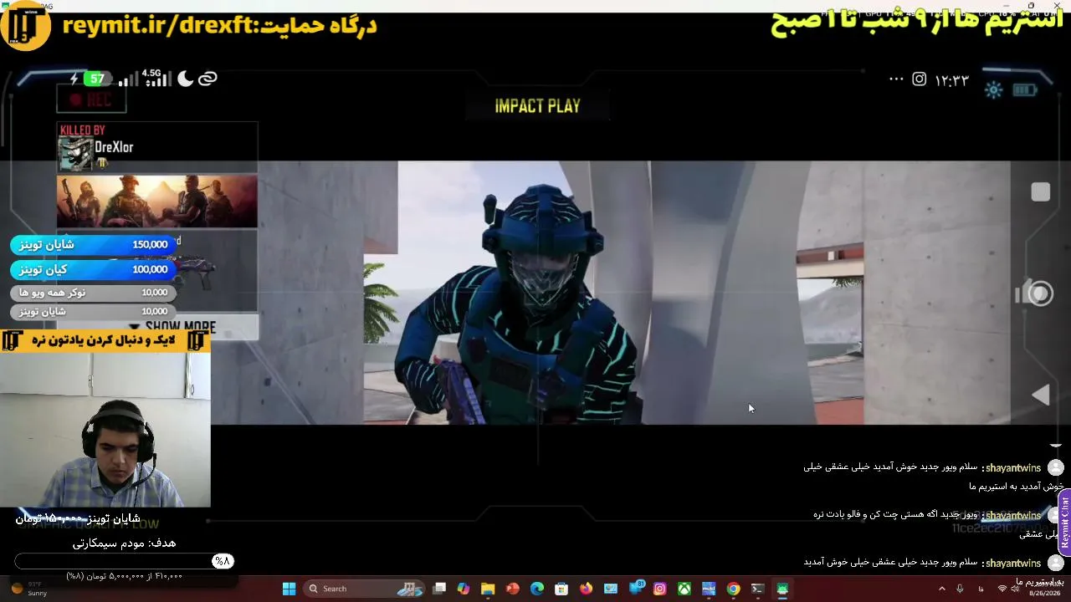Click the DreXlor killer avatar
The width and height of the screenshot is (1071, 602).
pyautogui.click(x=74, y=155)
